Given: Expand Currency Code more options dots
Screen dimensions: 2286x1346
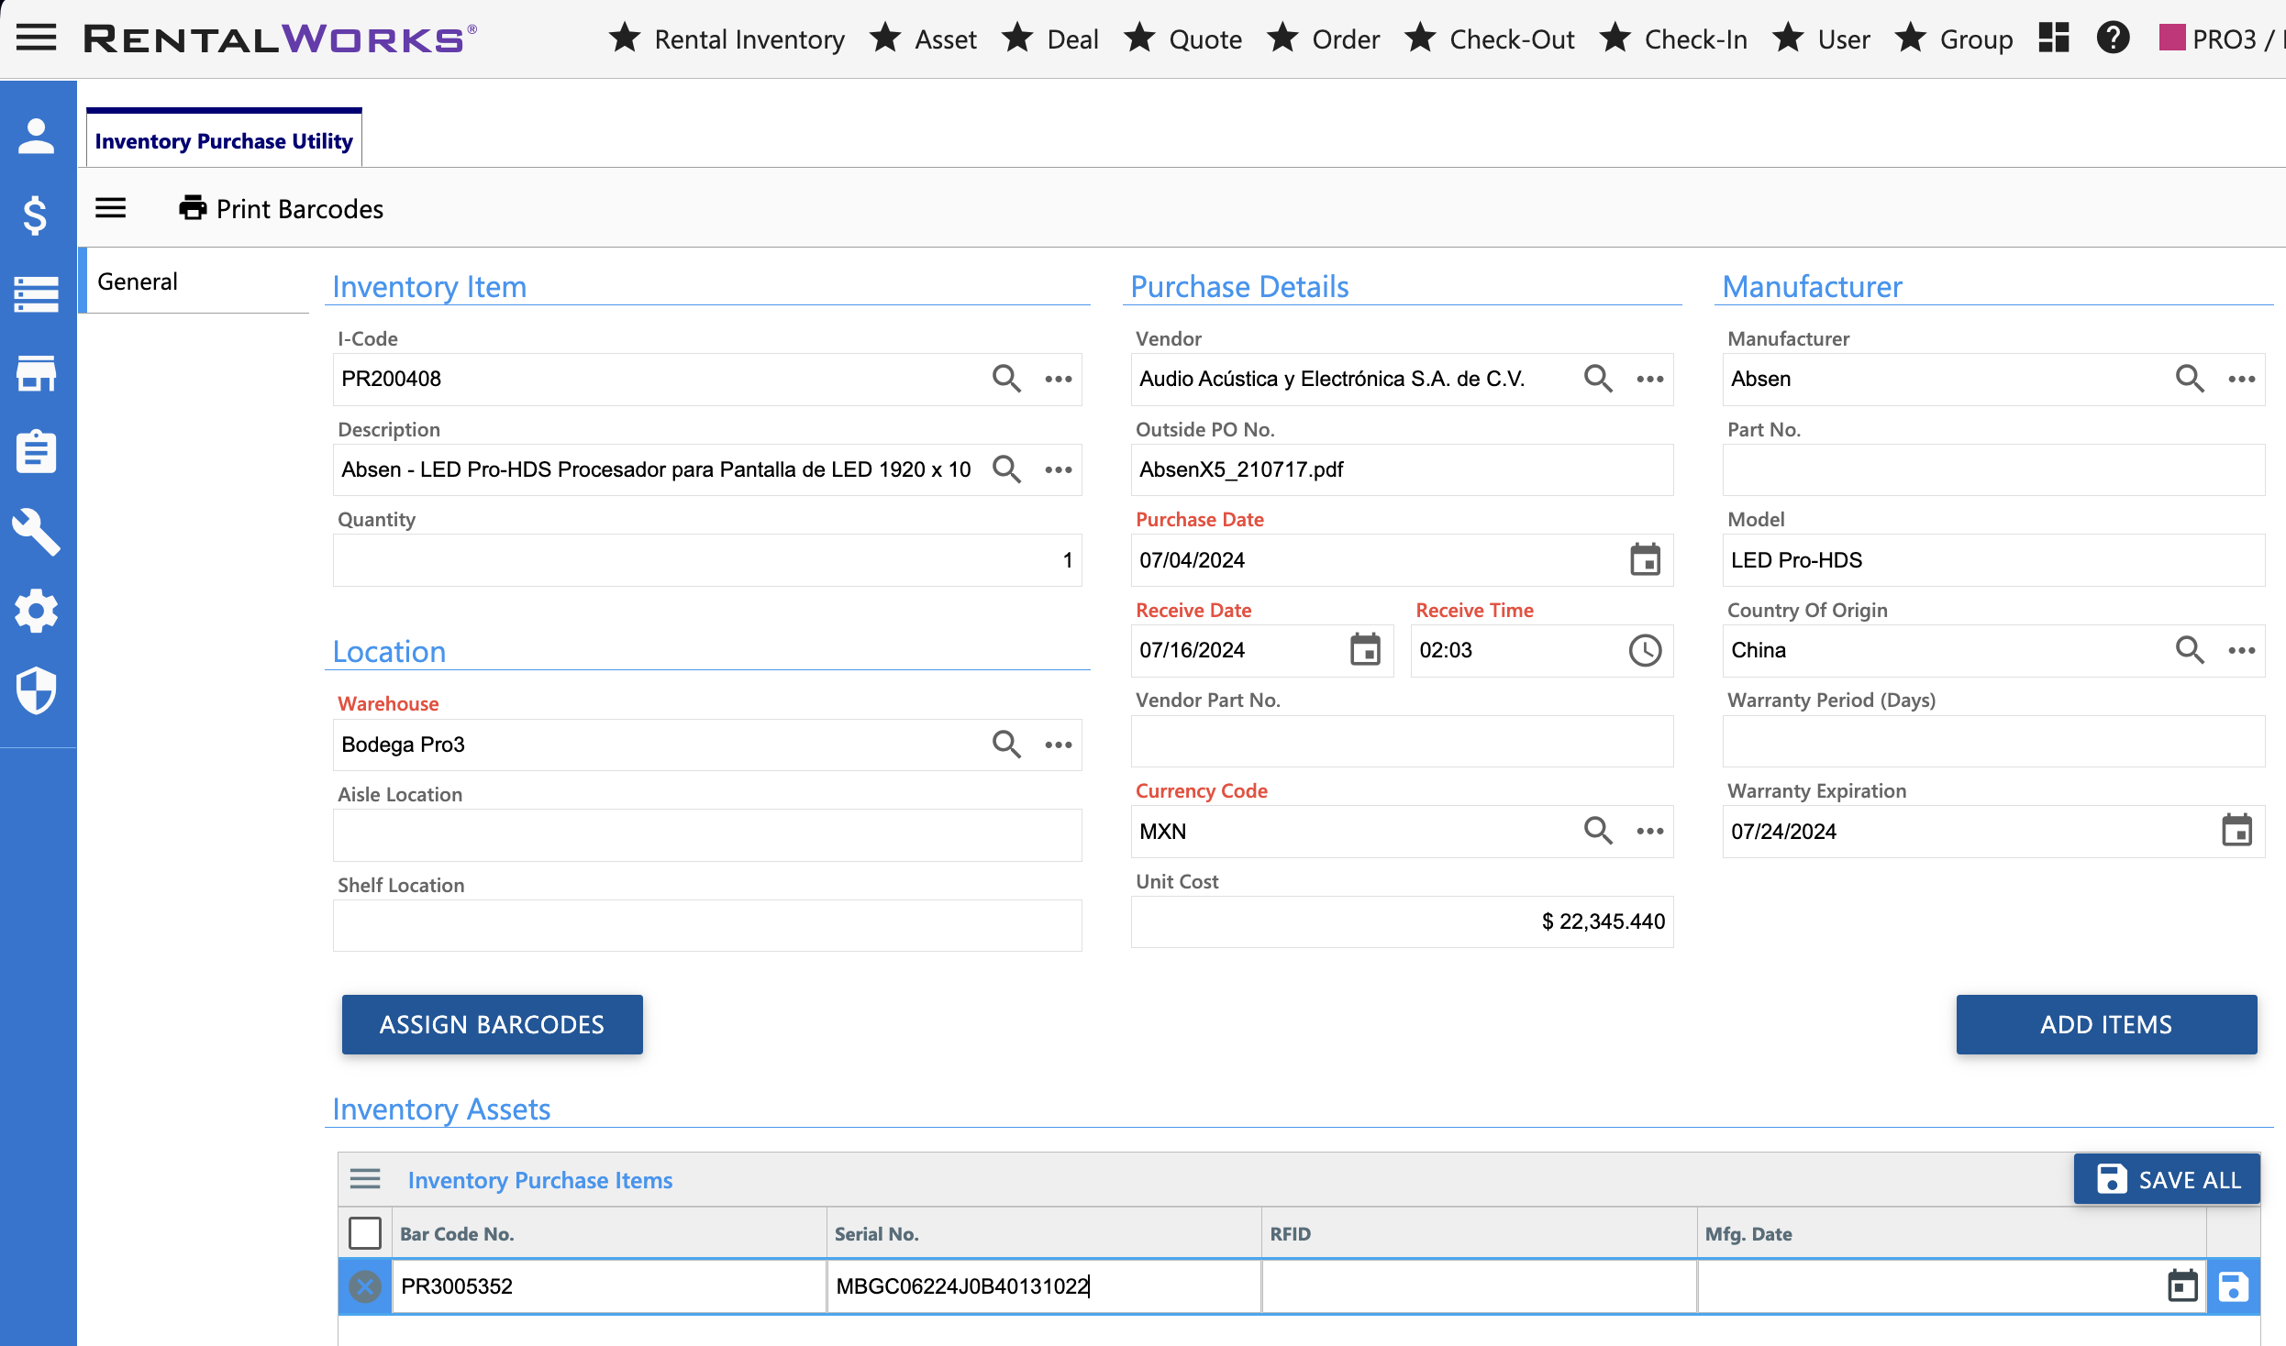Looking at the screenshot, I should pos(1649,831).
